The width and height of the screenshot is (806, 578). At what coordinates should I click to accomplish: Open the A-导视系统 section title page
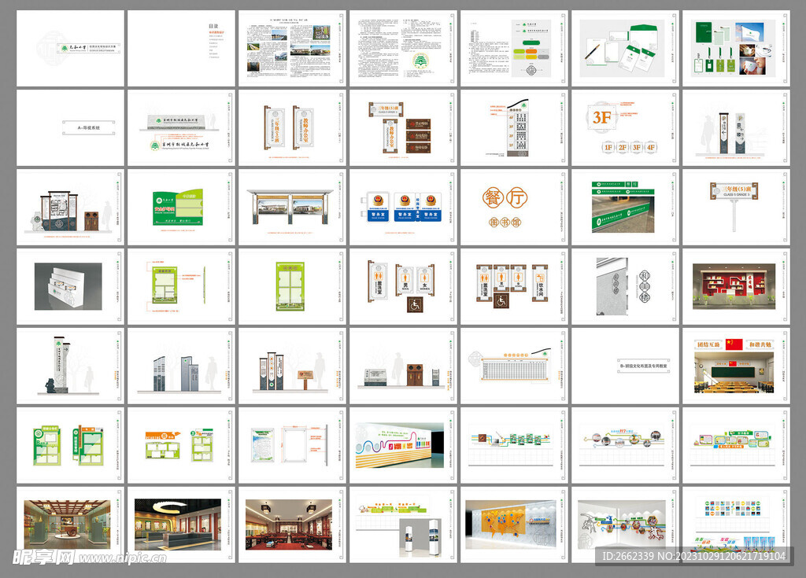point(70,128)
